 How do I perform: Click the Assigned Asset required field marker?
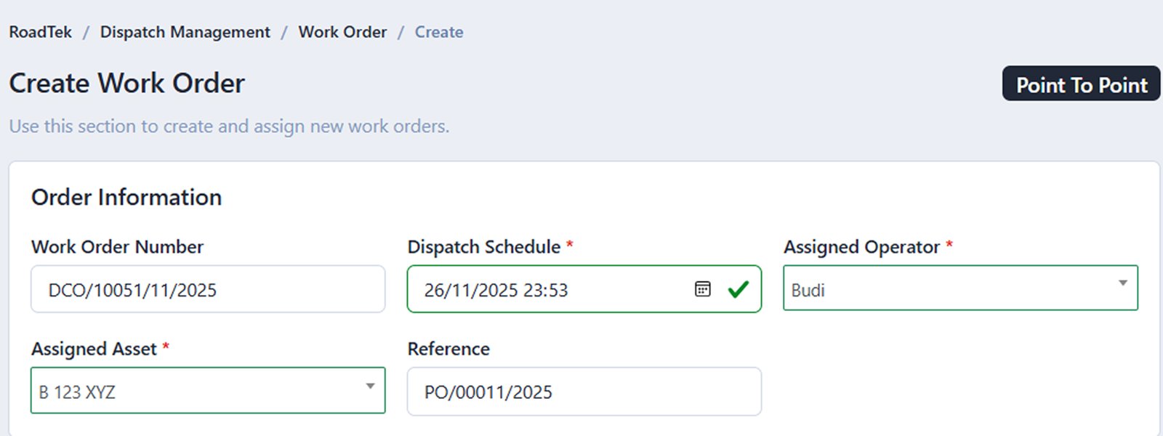(x=165, y=349)
